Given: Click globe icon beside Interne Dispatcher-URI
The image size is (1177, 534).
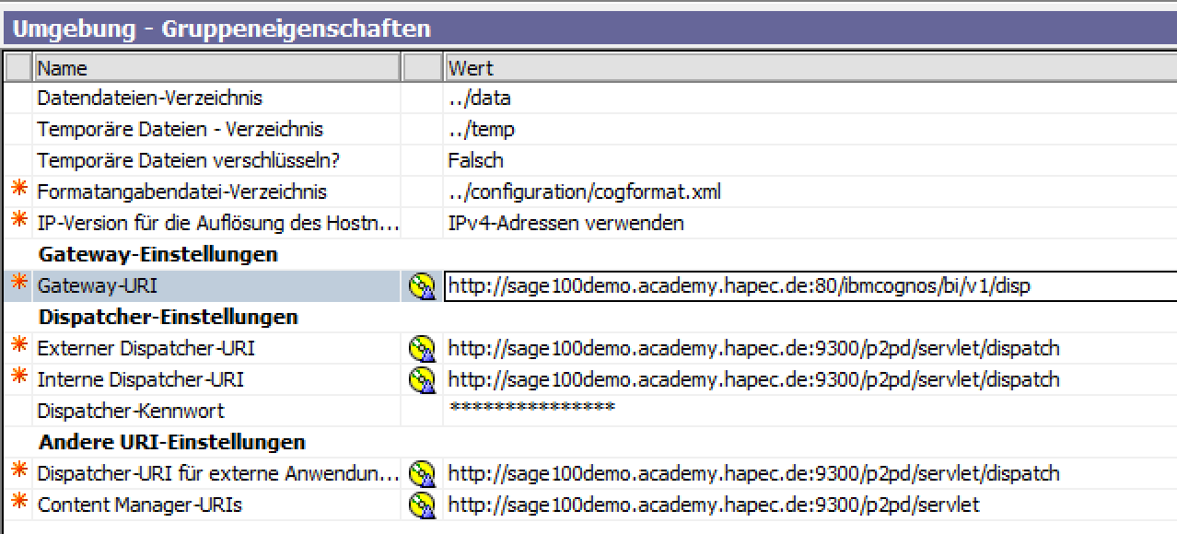Looking at the screenshot, I should pyautogui.click(x=421, y=380).
